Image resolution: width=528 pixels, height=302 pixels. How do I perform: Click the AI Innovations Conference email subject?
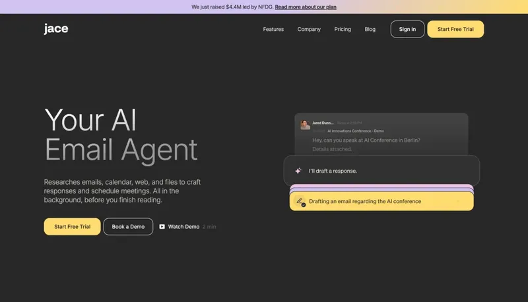coord(355,131)
